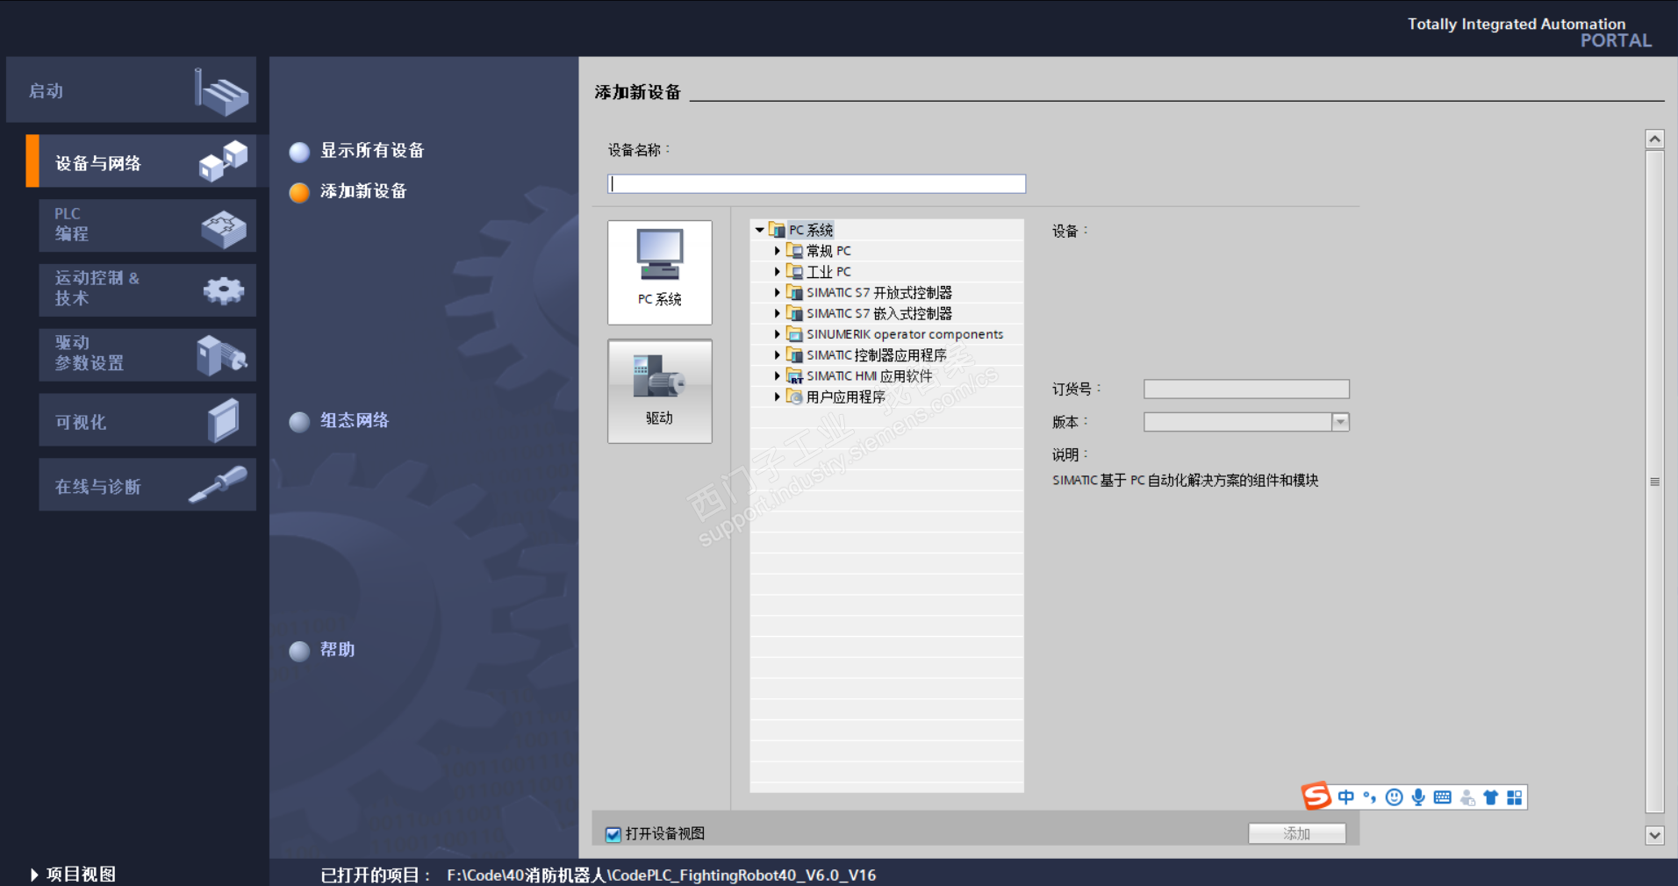Image resolution: width=1678 pixels, height=886 pixels.
Task: Expand the 常规 PC tree node
Action: [x=778, y=251]
